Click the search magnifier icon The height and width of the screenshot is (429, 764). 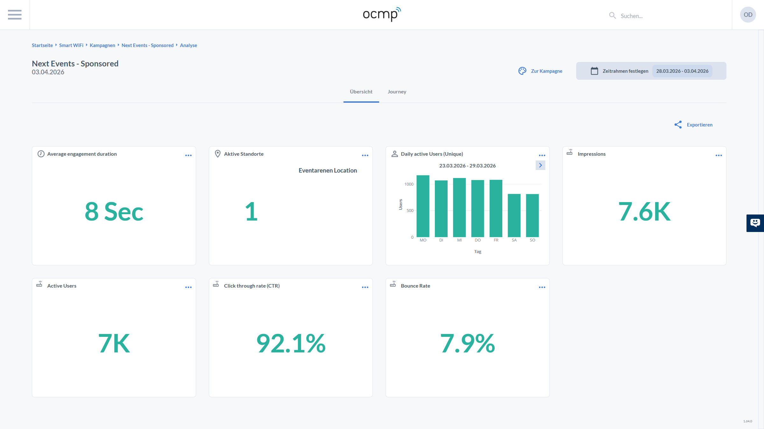[x=612, y=16]
